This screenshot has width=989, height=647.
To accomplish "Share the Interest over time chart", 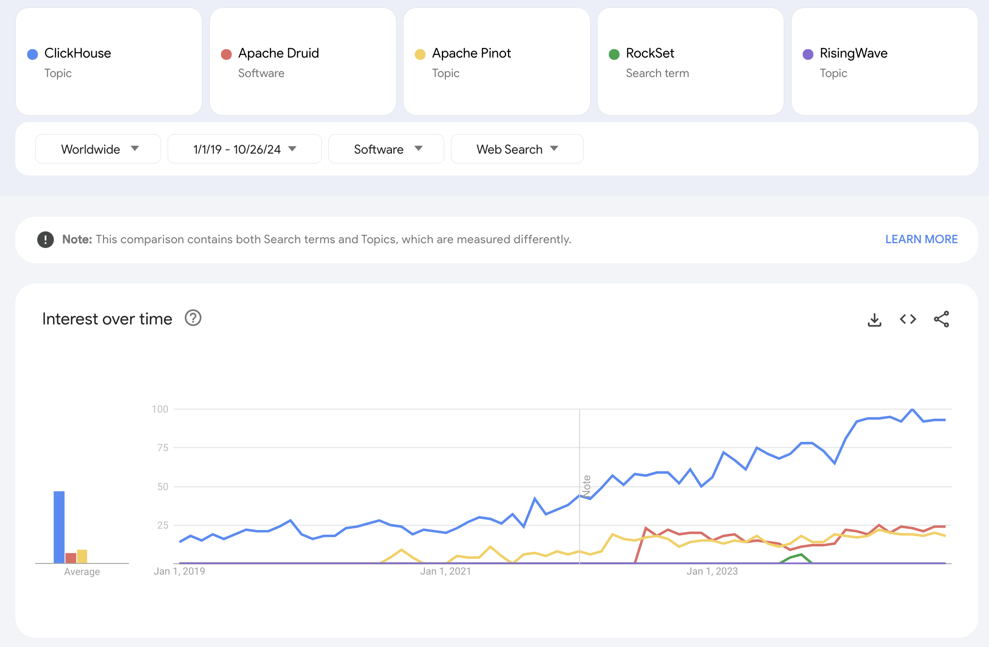I will pyautogui.click(x=941, y=319).
